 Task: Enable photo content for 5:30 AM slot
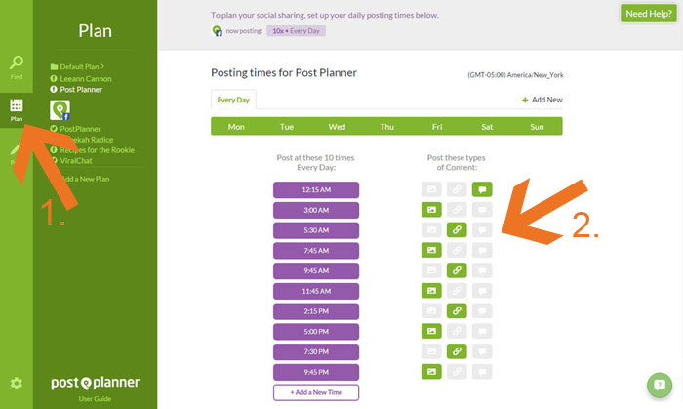point(431,230)
